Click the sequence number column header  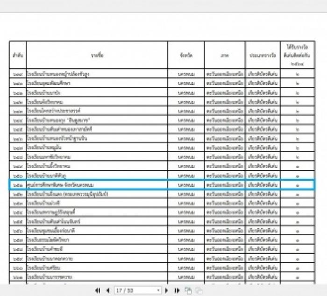18,55
